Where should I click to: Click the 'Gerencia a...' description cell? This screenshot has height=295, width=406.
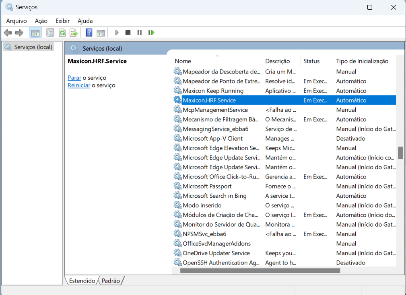(x=280, y=177)
